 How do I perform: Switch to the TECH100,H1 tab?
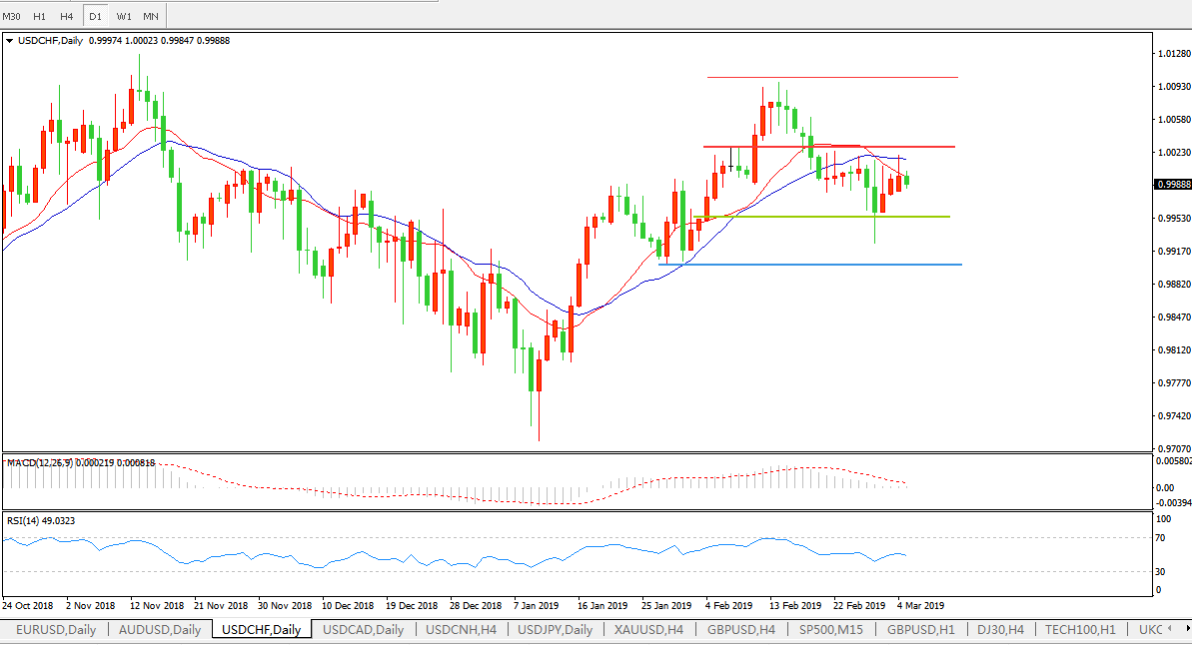[x=1081, y=630]
